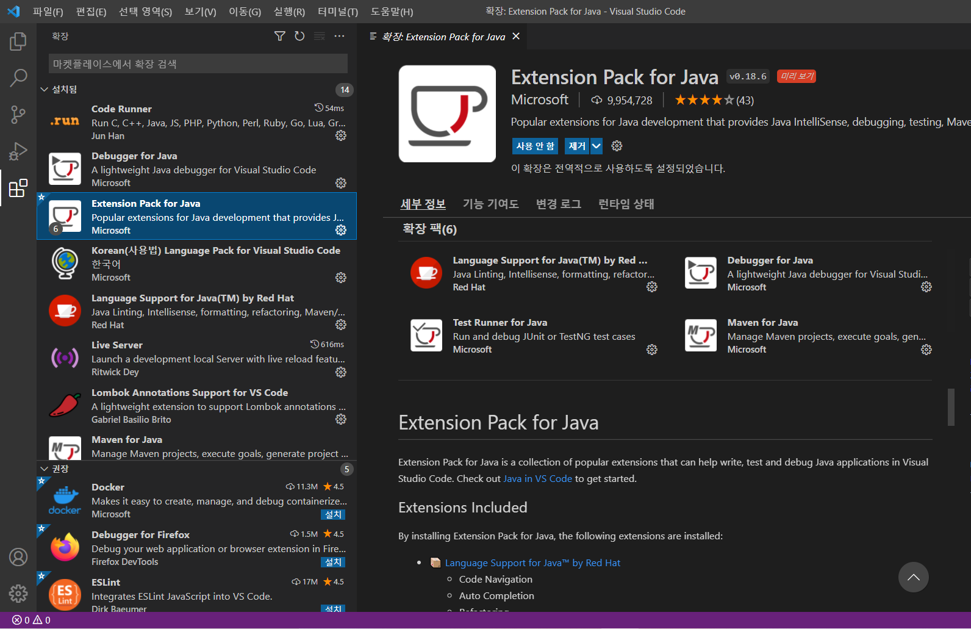Click the Extension Pack for Java large logo
Image resolution: width=971 pixels, height=629 pixels.
(447, 113)
